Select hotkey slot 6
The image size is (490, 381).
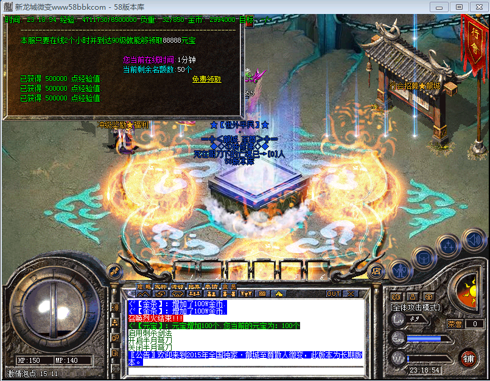[318, 271]
